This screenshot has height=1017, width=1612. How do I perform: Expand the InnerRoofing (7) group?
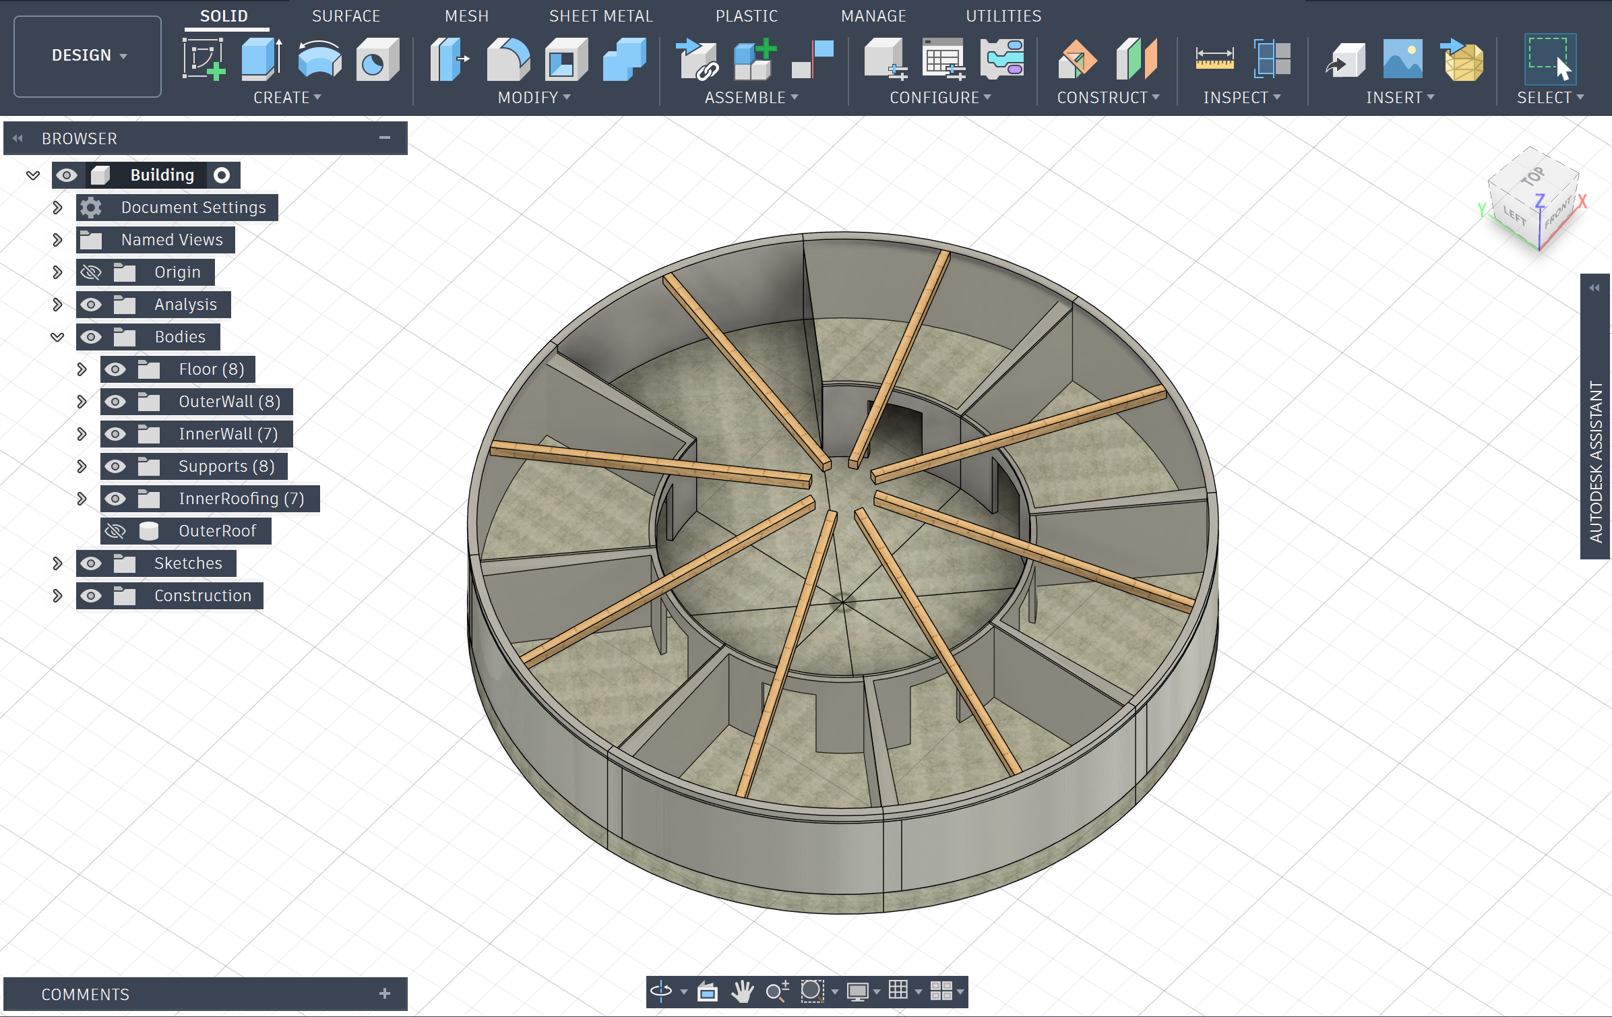82,499
